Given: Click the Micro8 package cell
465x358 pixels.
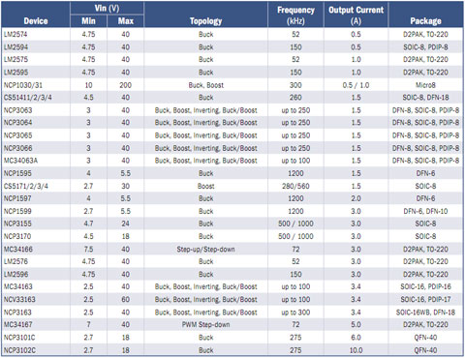Looking at the screenshot, I should (x=425, y=85).
